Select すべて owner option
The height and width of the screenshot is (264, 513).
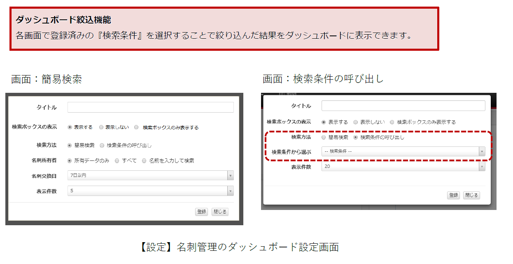click(x=117, y=160)
